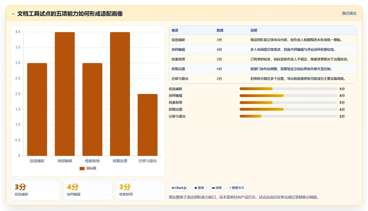
Task: Click the title 文档工具试点的五项能力如何形成适配画像
Action: pyautogui.click(x=70, y=14)
